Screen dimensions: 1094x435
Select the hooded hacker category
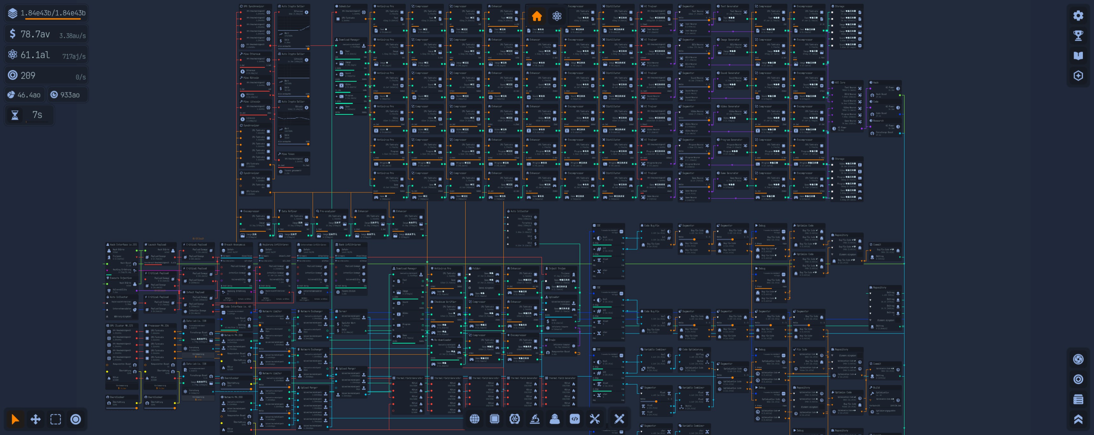(555, 419)
